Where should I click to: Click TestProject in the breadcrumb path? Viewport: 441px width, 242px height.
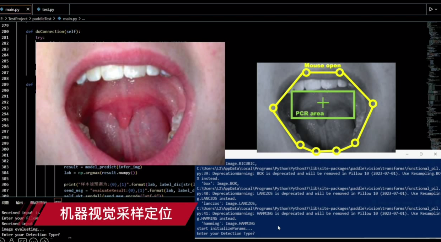tap(18, 18)
